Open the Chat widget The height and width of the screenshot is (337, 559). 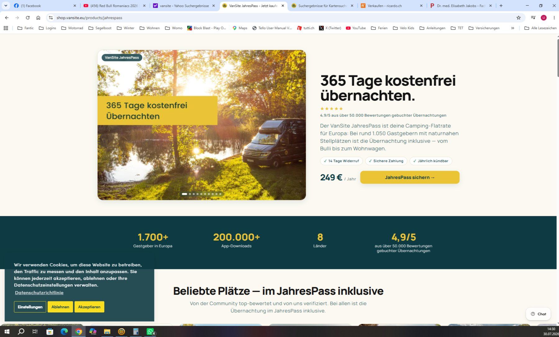pyautogui.click(x=538, y=314)
